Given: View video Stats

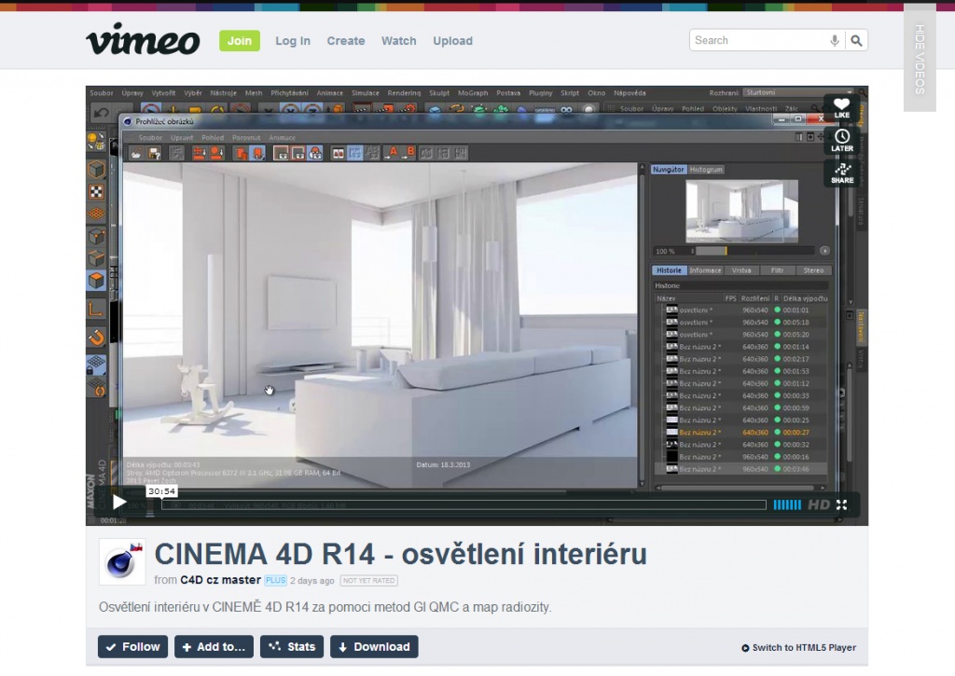Looking at the screenshot, I should (x=293, y=647).
